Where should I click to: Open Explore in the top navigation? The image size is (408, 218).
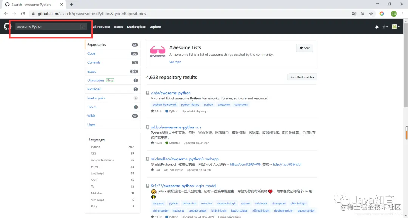155,27
